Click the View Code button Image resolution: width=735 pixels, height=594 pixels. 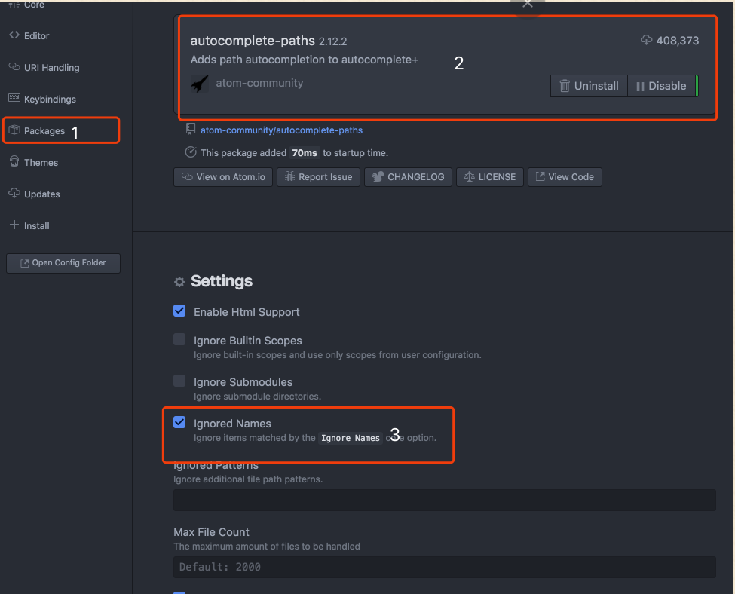coord(565,177)
